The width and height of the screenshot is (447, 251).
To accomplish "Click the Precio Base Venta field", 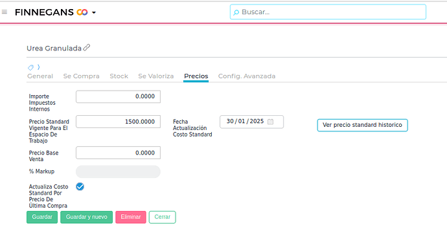I will pyautogui.click(x=118, y=153).
